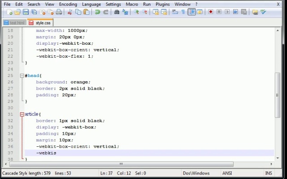Open a file with the folder icon
Image resolution: width=287 pixels, height=179 pixels.
click(17, 12)
